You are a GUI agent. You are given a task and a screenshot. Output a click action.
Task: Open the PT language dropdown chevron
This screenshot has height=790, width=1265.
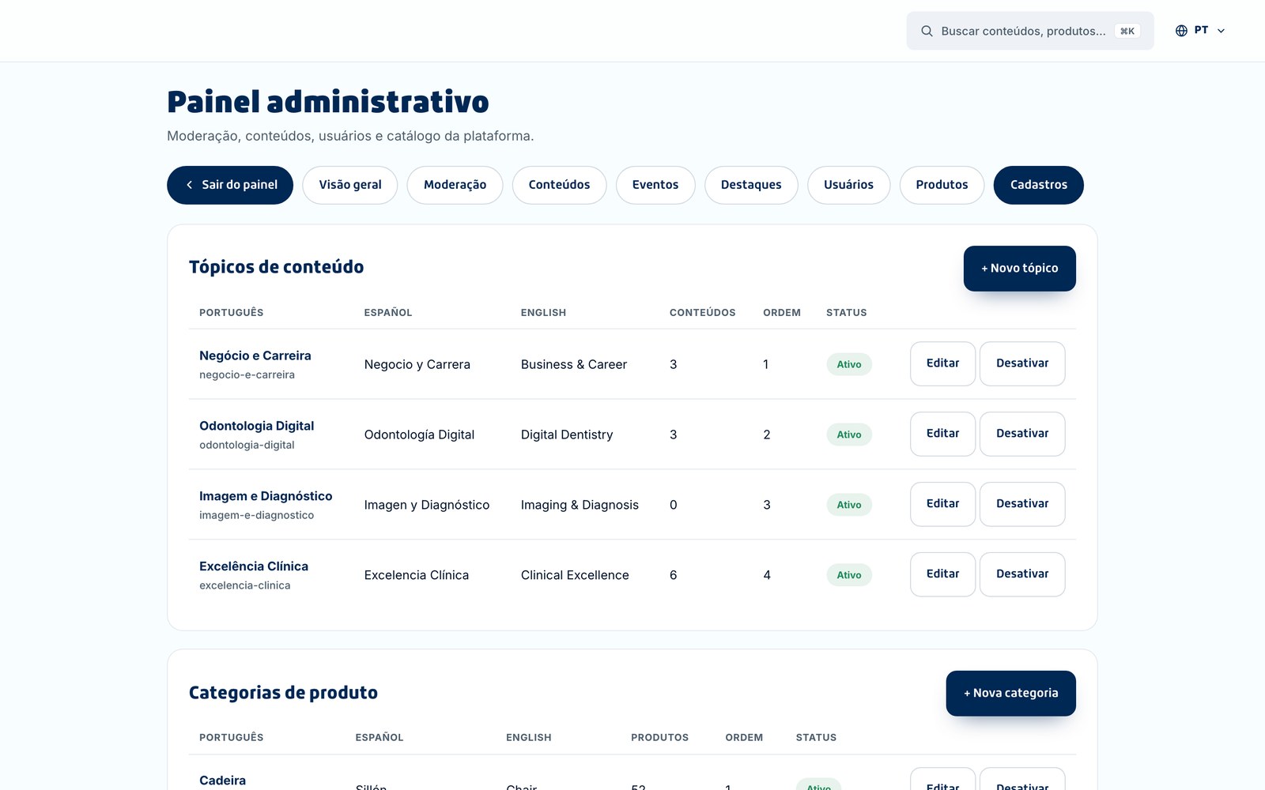(1221, 31)
